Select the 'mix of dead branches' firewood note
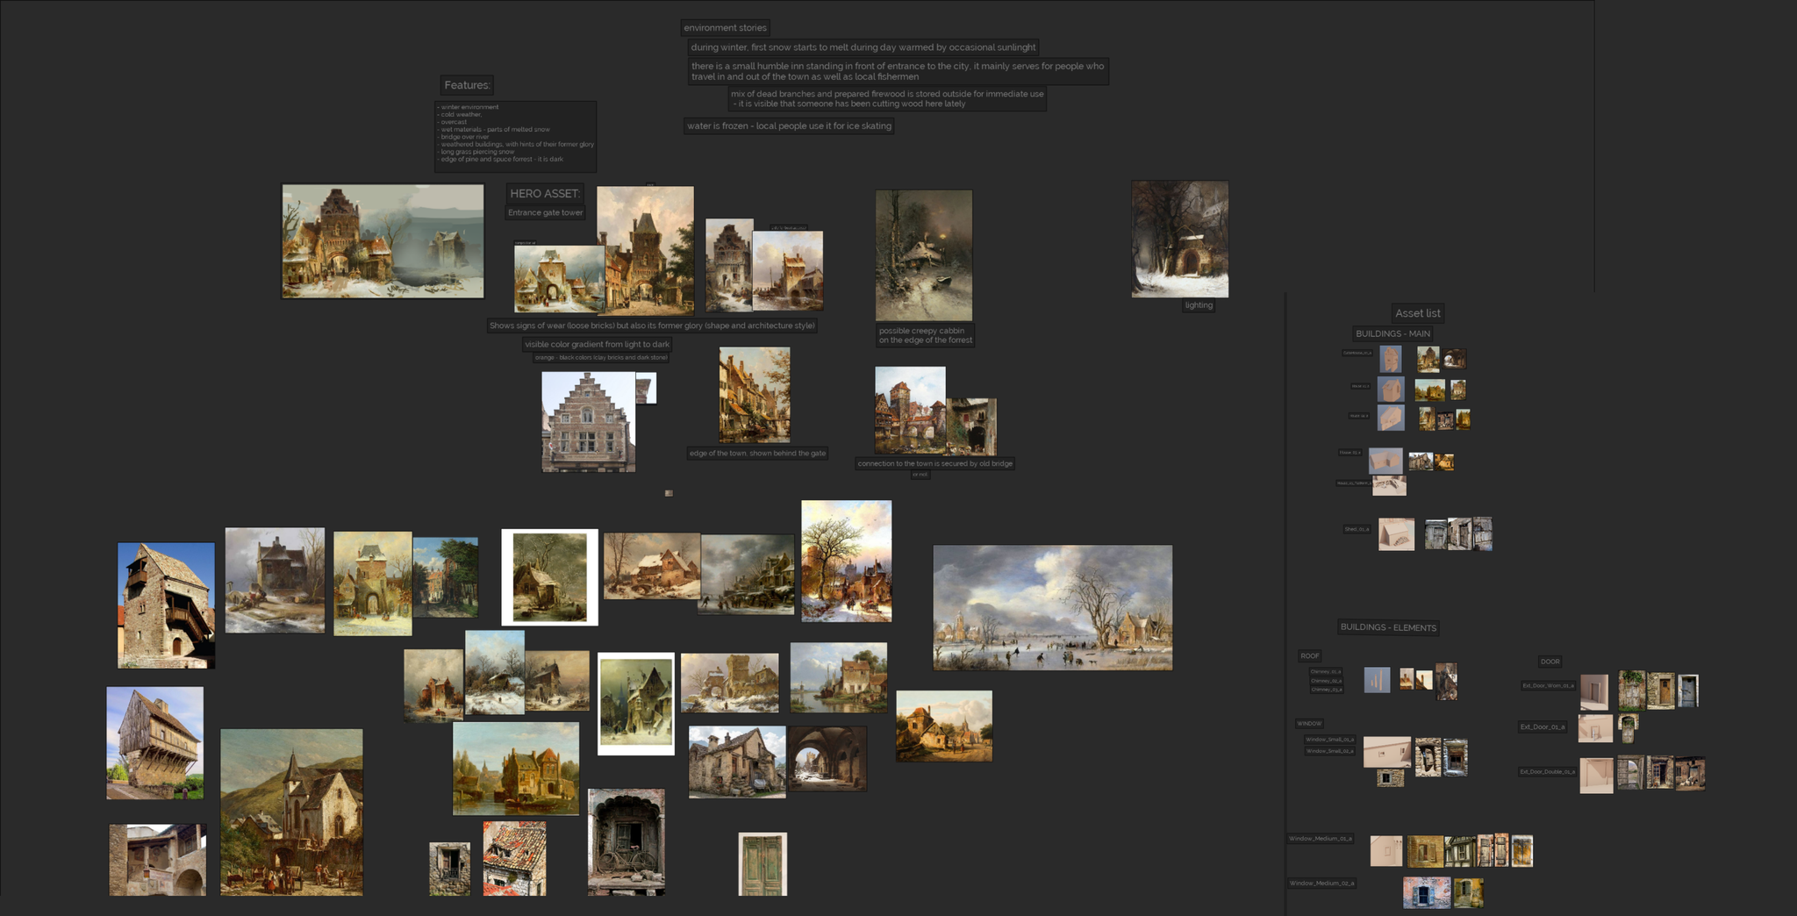 (x=887, y=98)
